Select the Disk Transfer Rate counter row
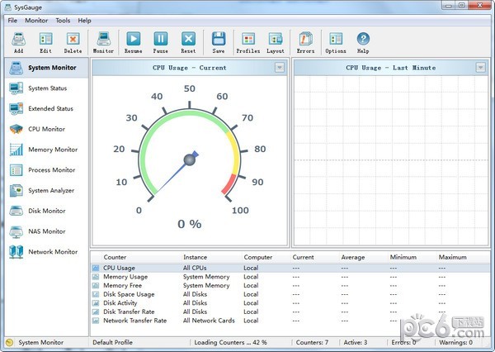 (290, 312)
